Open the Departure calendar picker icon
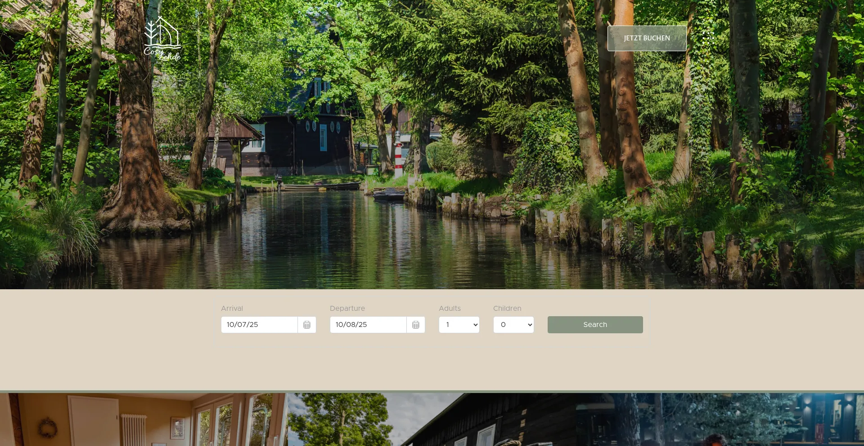Screen dimensions: 864x446 point(416,325)
